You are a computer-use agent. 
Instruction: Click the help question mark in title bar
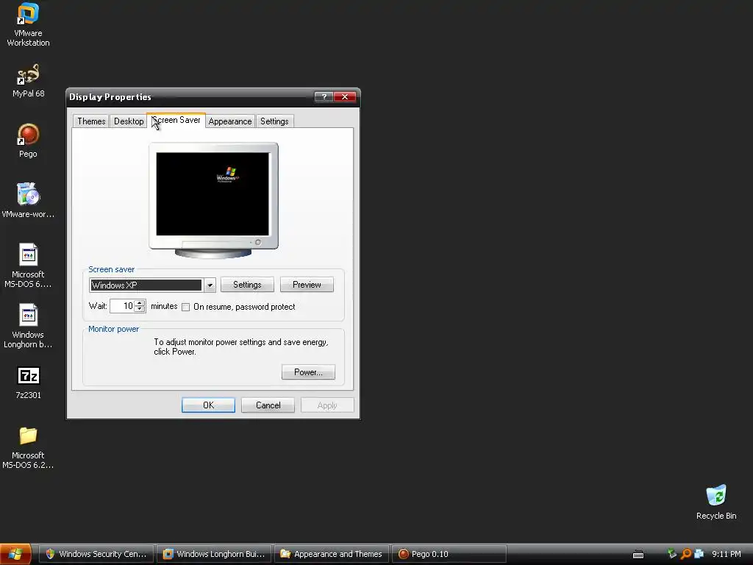pos(324,96)
